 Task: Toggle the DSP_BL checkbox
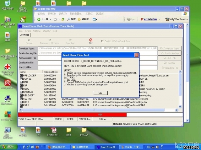(21, 79)
